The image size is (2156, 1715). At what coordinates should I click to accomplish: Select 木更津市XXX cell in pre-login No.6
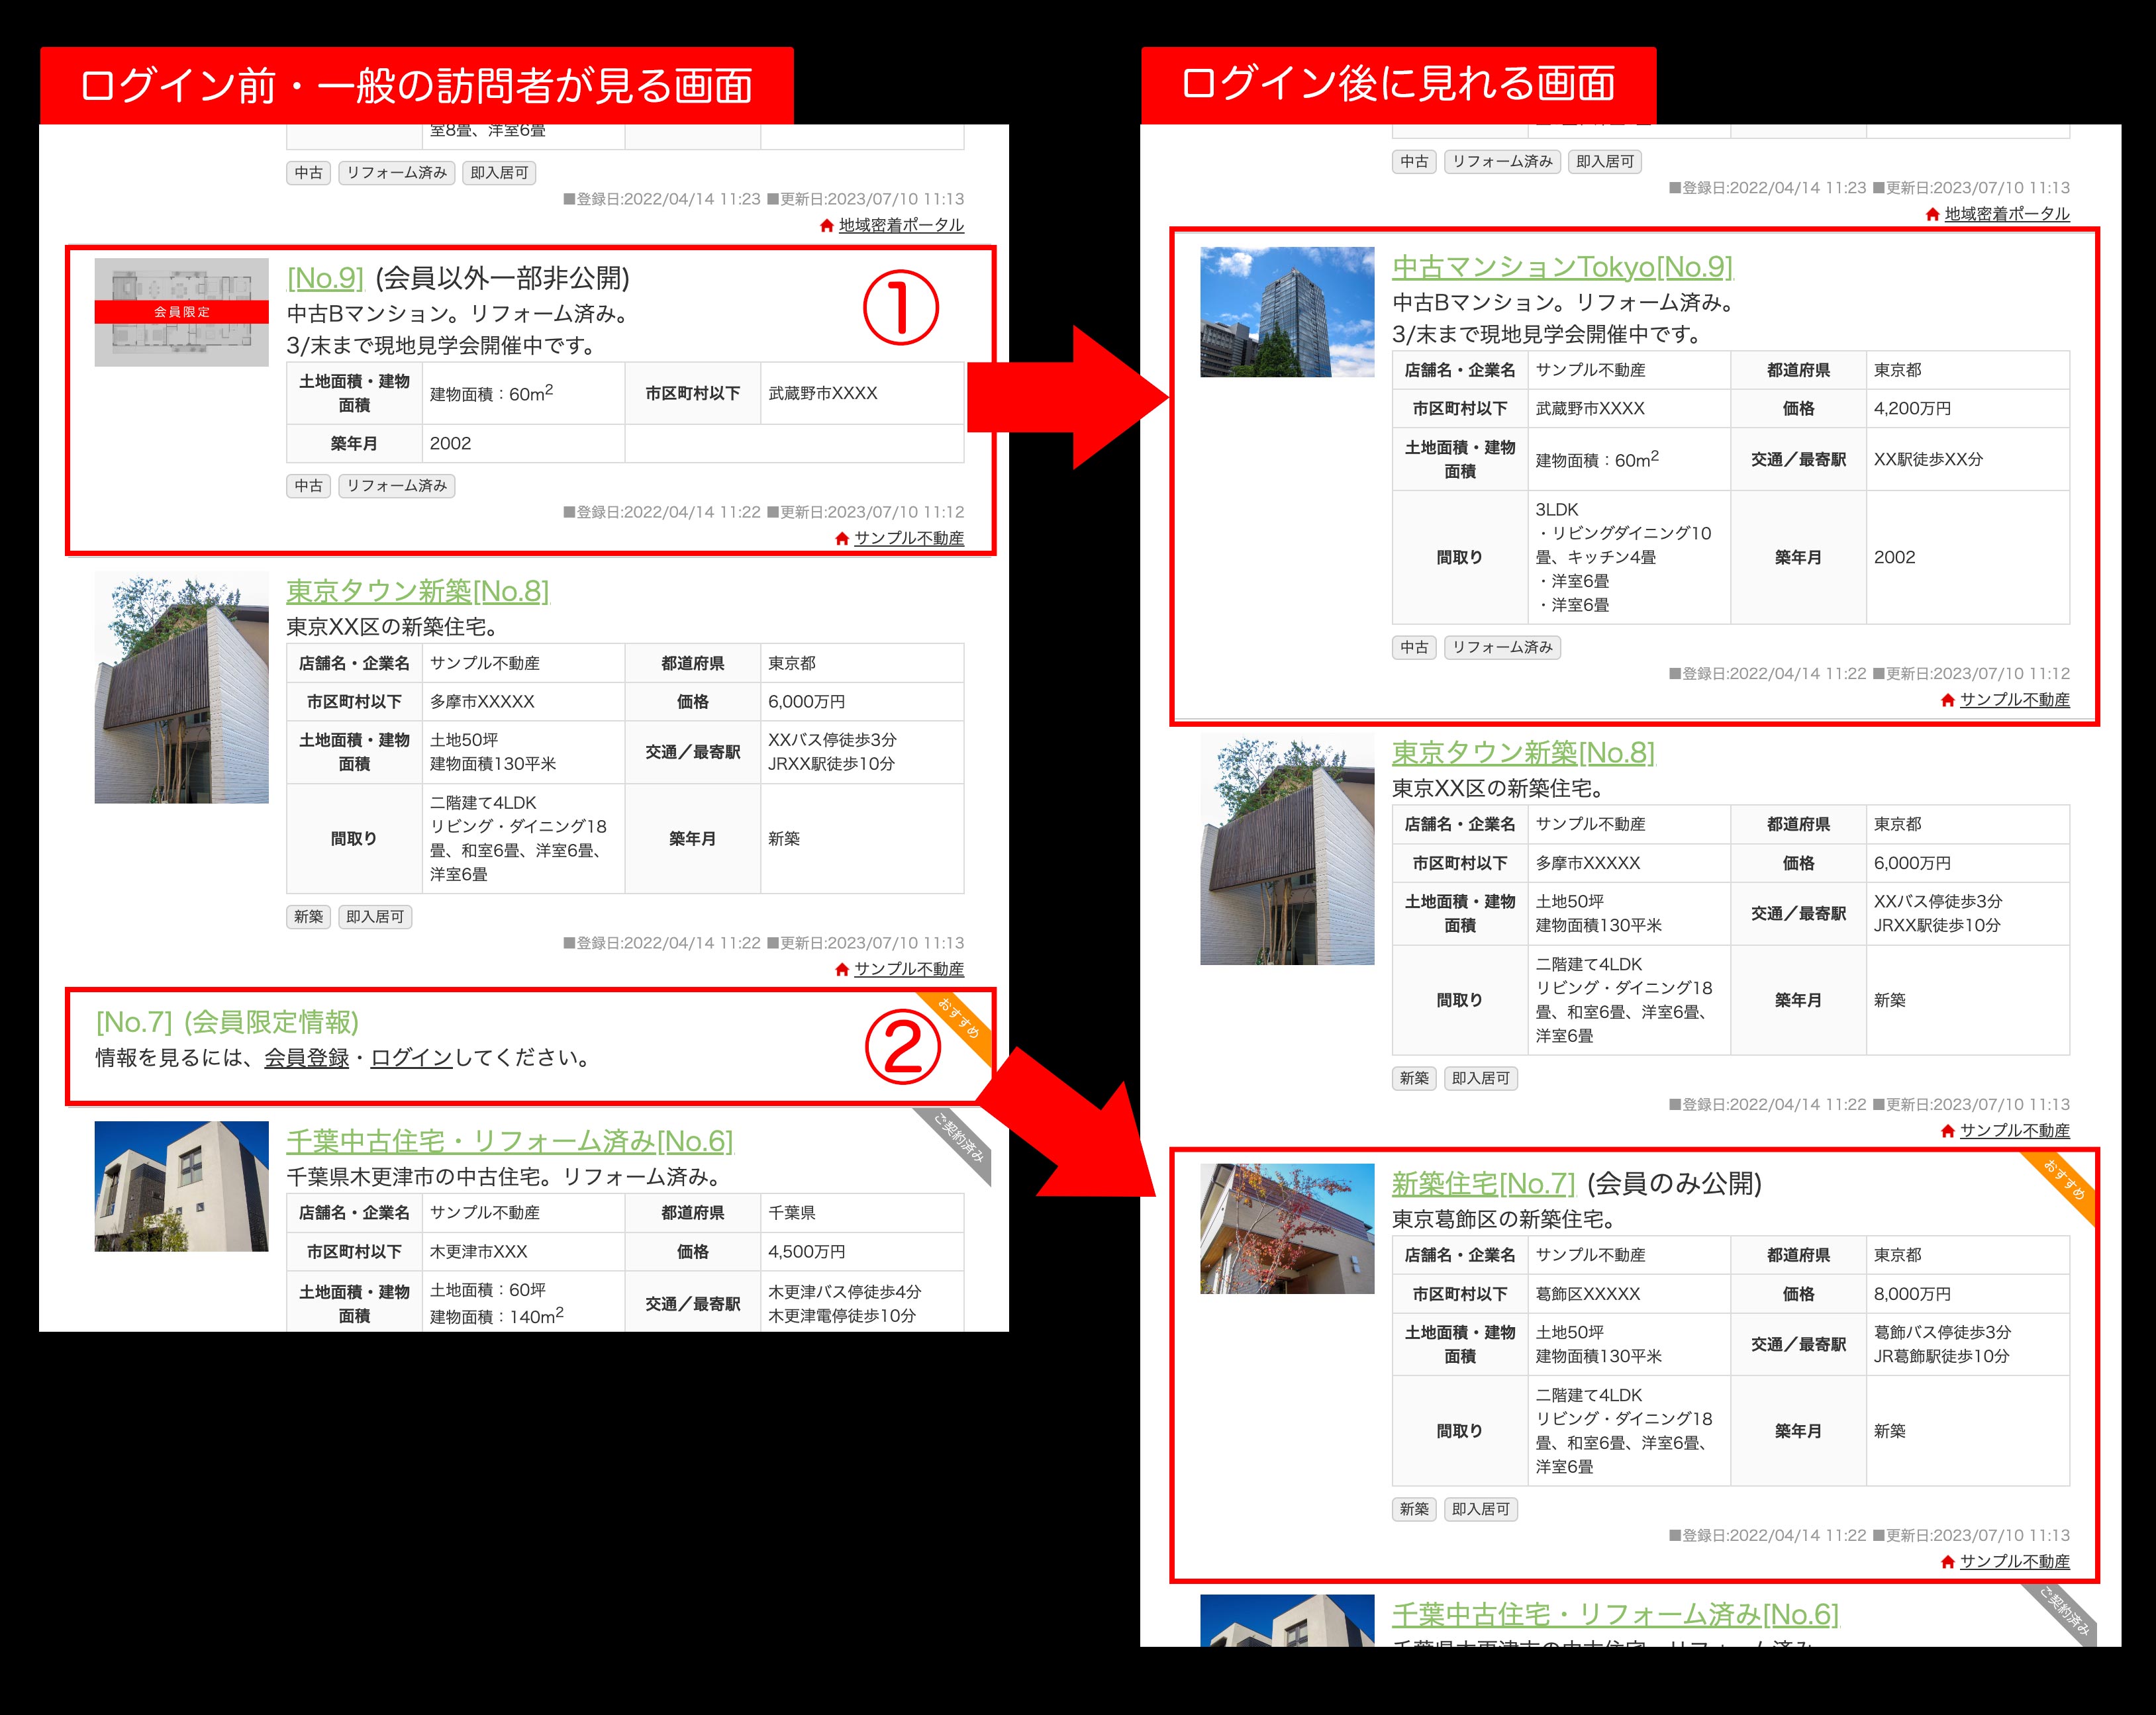pyautogui.click(x=523, y=1251)
